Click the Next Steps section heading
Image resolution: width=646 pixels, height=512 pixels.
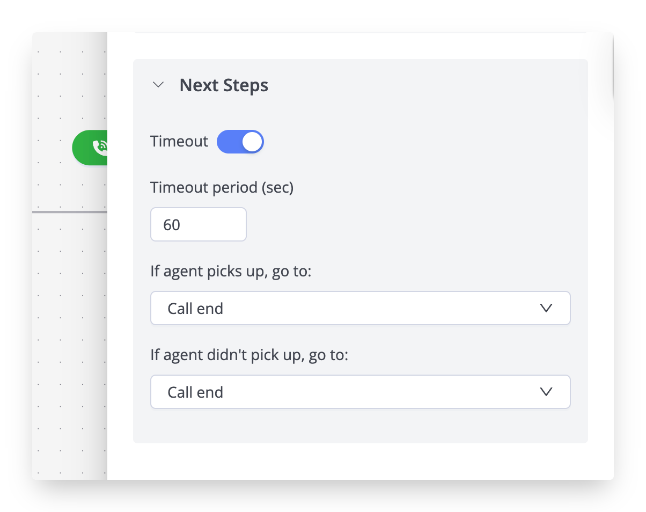tap(224, 85)
